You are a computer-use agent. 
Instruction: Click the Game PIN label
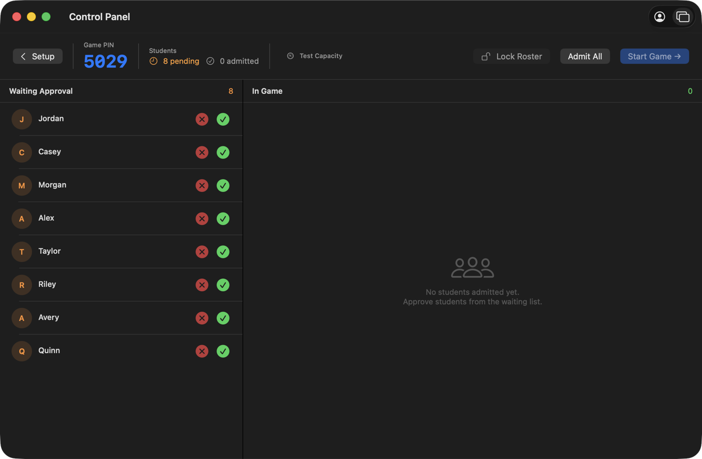coord(99,45)
